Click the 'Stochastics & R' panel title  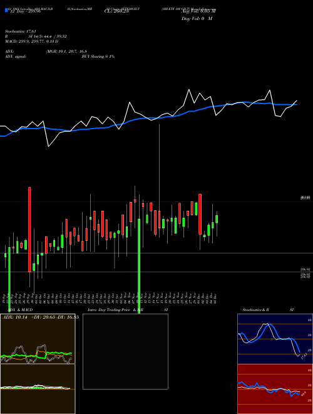tap(255, 310)
